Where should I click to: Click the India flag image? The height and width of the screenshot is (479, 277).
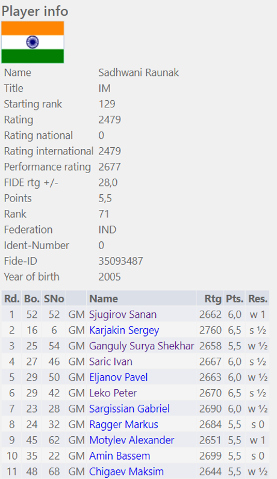coord(33,42)
